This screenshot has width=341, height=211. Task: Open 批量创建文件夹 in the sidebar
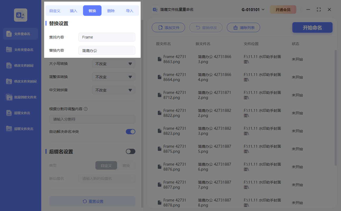pyautogui.click(x=21, y=97)
